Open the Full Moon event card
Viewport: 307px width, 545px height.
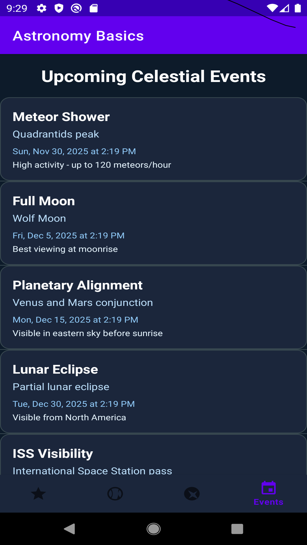[153, 223]
